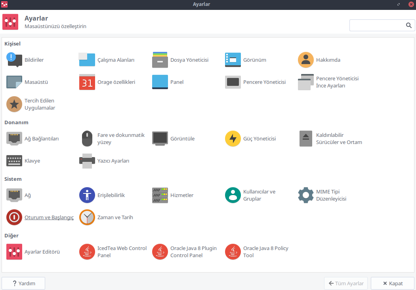Open Görünüm appearance settings
The image size is (416, 290).
tap(233, 60)
